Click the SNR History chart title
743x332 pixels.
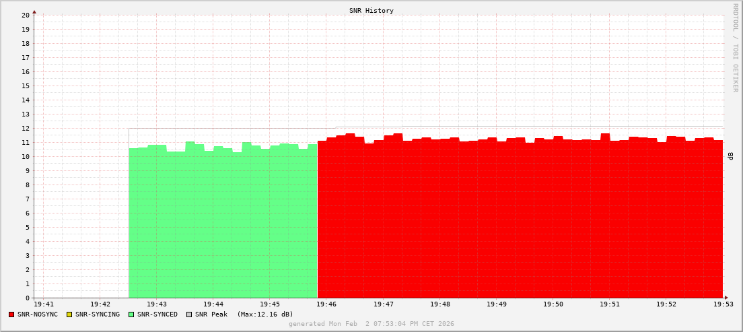coord(371,11)
